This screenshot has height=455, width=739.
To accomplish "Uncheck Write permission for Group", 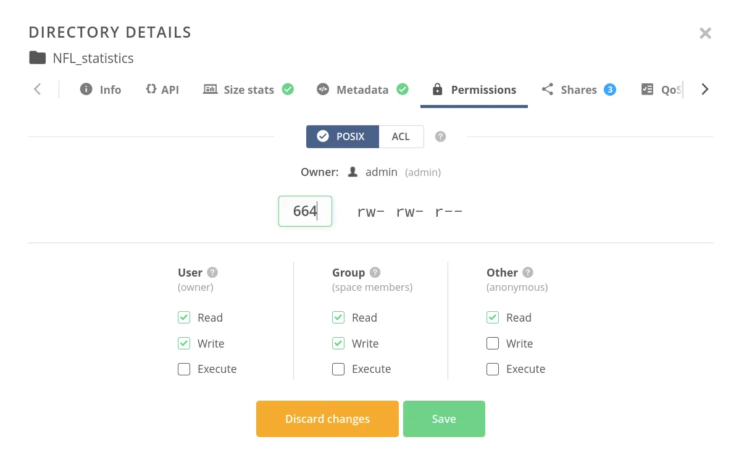I will tap(338, 343).
